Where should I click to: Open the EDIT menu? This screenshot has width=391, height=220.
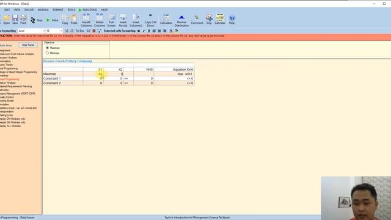point(7,10)
